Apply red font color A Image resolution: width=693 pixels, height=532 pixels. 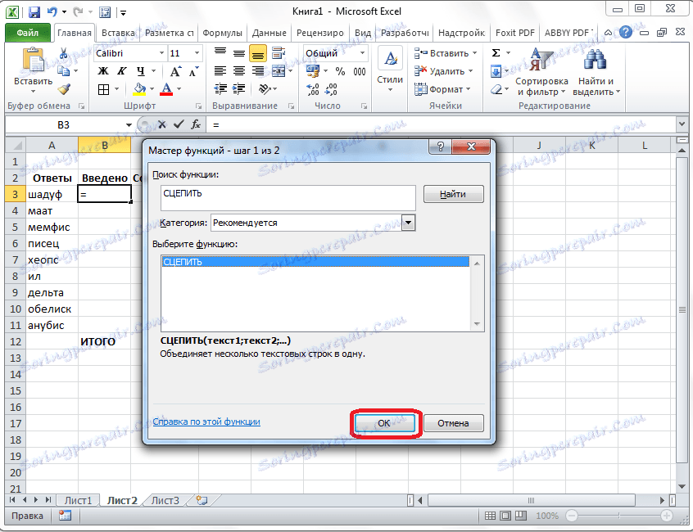tap(166, 90)
